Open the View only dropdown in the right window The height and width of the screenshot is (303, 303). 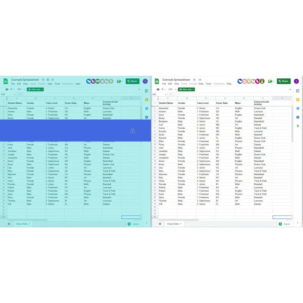[187, 89]
